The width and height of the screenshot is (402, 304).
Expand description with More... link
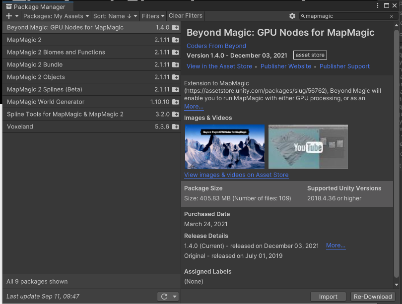coord(194,107)
